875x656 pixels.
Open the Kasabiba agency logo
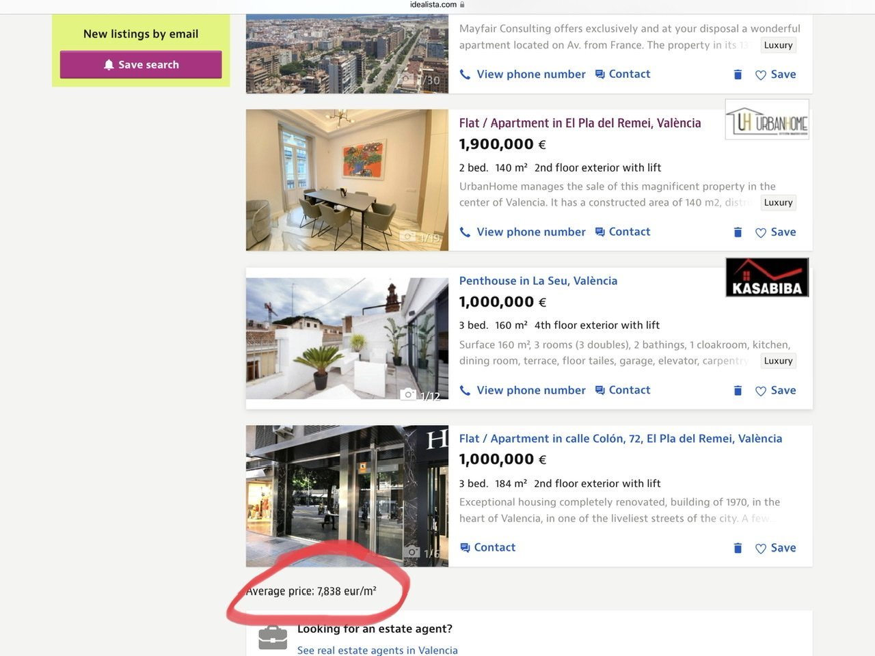point(767,277)
